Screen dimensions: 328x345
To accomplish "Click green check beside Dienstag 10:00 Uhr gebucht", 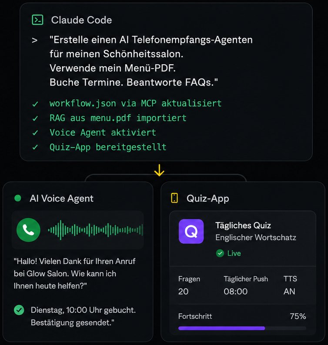I will pyautogui.click(x=19, y=310).
